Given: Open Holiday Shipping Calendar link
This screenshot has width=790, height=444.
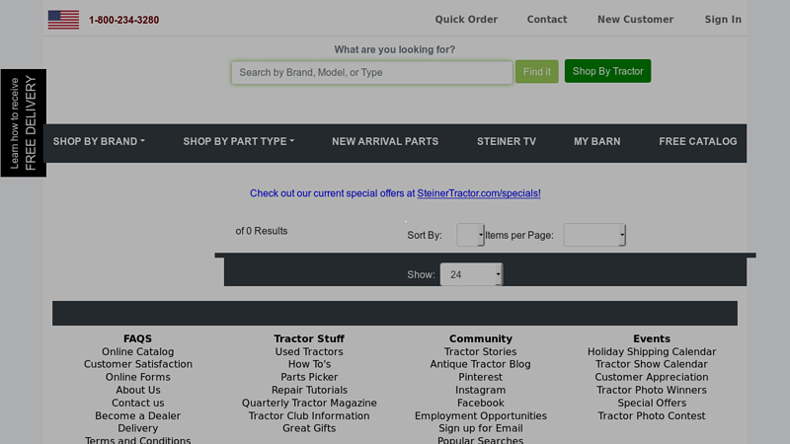Looking at the screenshot, I should tap(651, 352).
